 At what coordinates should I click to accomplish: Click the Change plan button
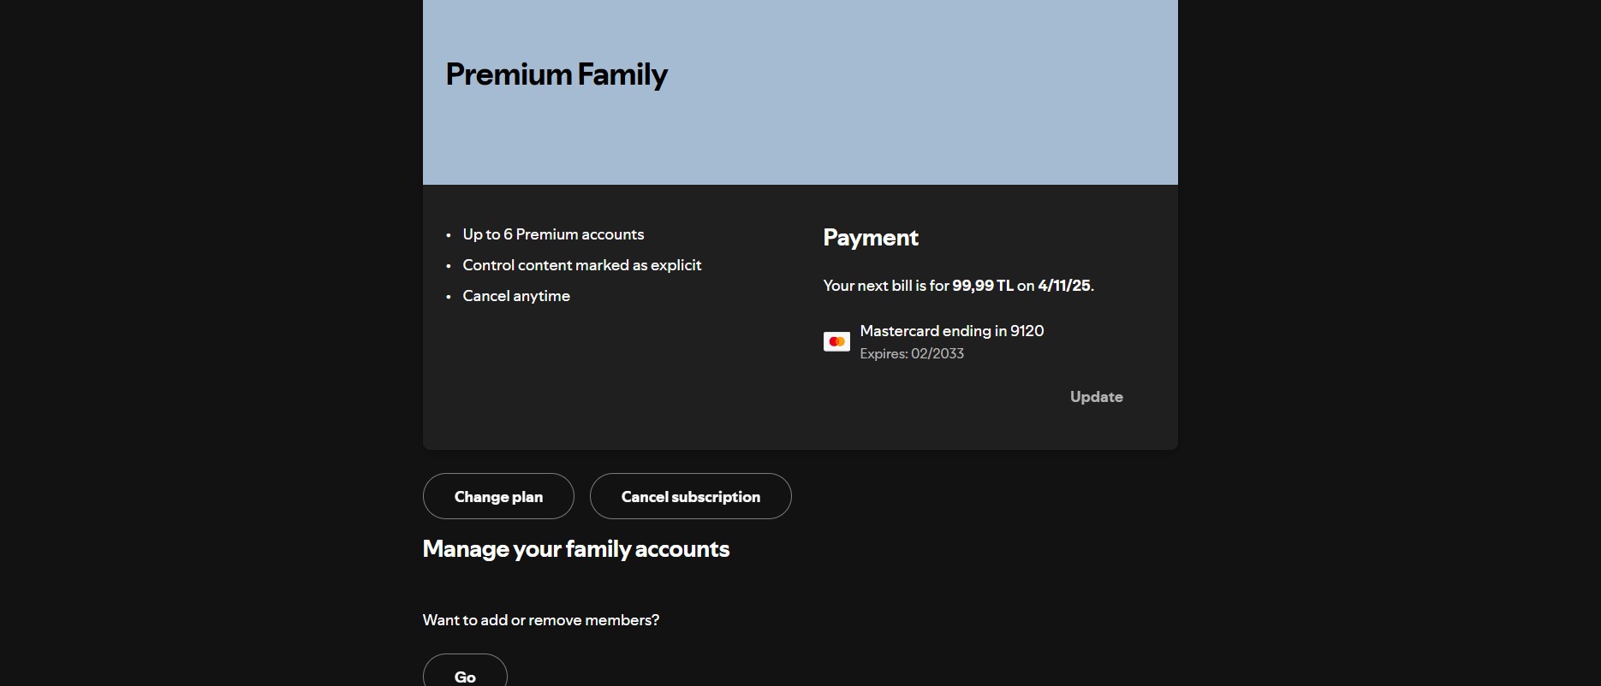point(498,496)
